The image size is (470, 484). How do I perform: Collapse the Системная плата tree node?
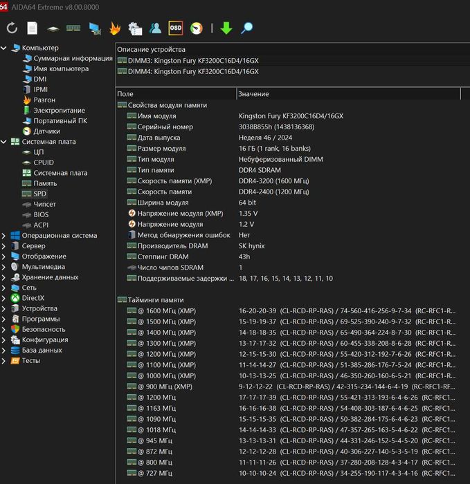[3, 142]
